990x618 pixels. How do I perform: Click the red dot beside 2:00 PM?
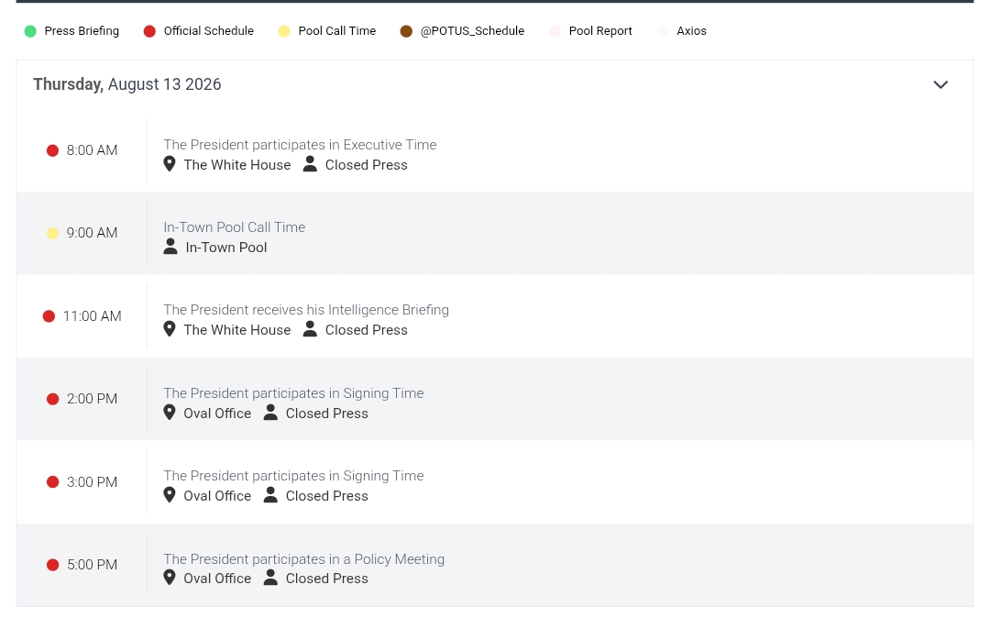(x=52, y=399)
